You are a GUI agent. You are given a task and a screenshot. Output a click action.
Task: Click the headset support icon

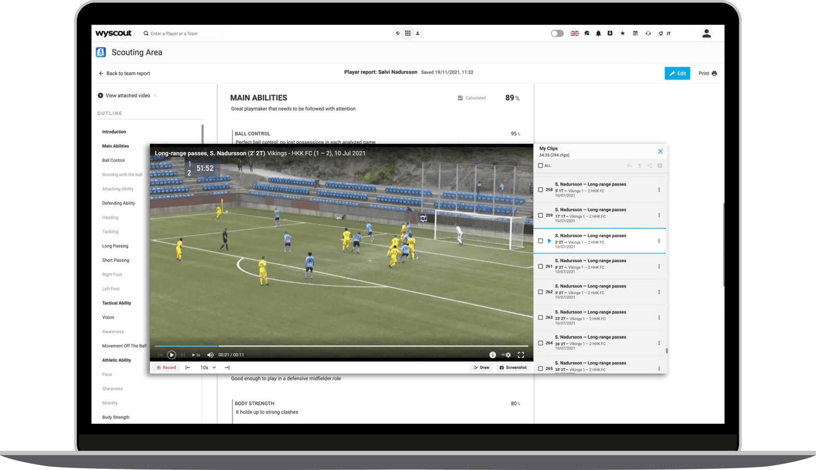pos(648,33)
